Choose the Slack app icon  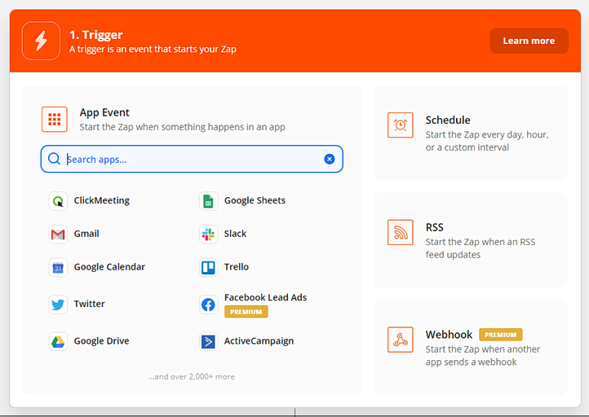click(208, 235)
